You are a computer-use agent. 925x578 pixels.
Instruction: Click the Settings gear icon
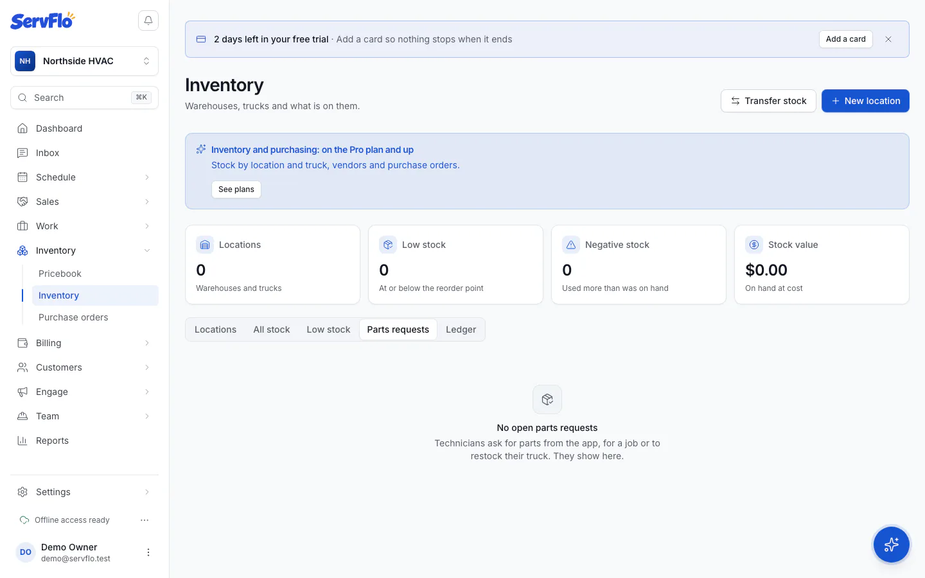point(22,492)
